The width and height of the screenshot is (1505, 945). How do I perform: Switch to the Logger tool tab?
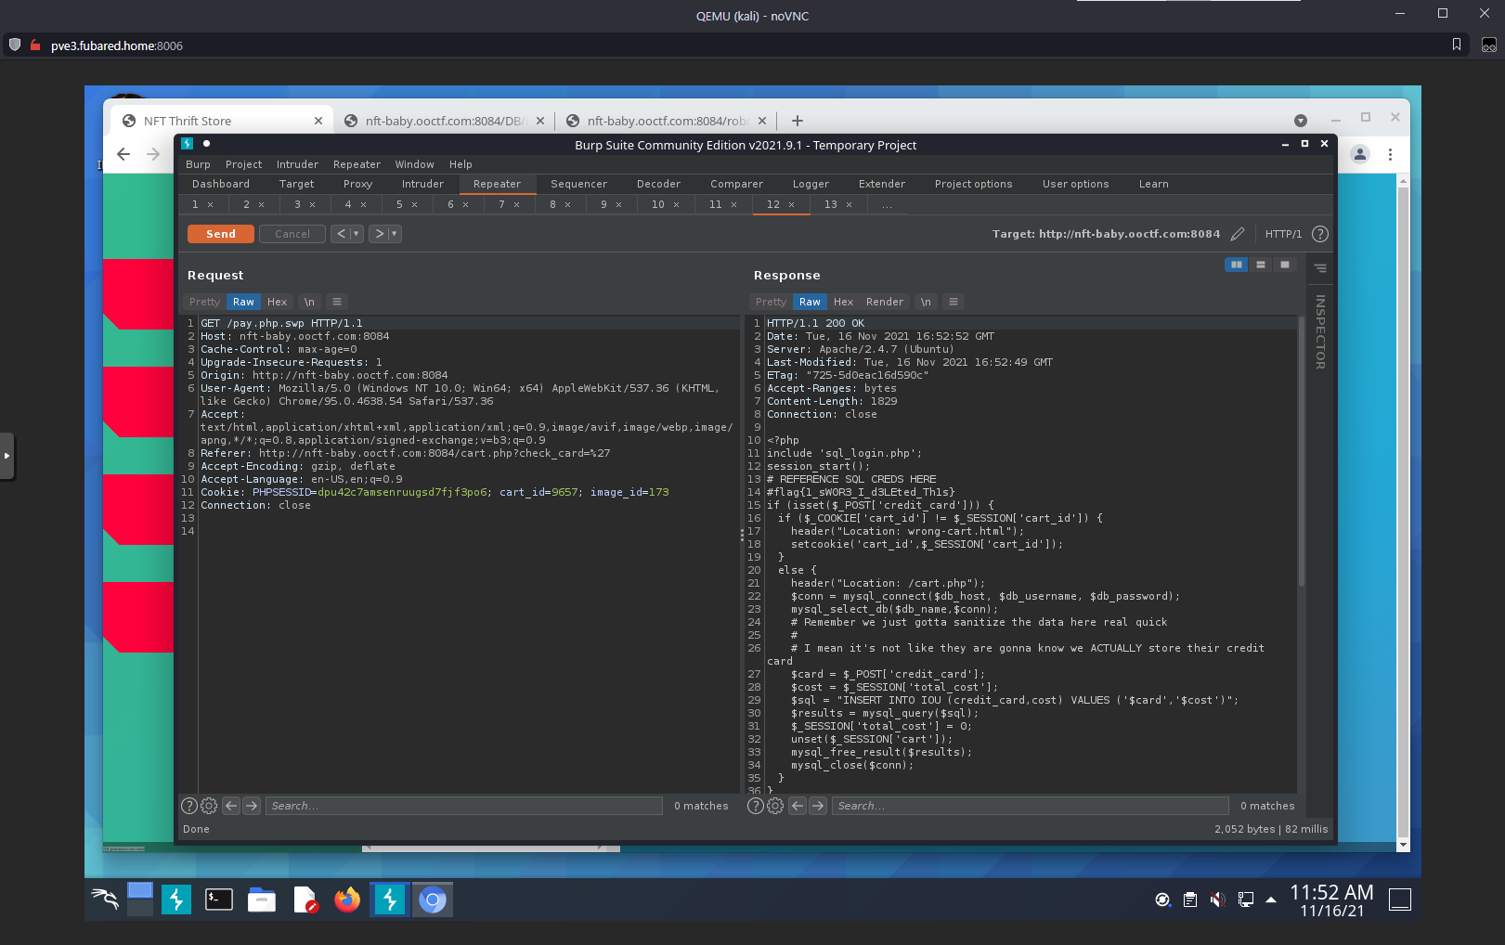coord(811,184)
